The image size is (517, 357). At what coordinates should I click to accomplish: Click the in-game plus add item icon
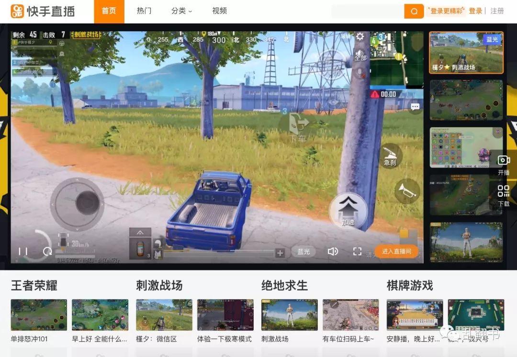point(280,253)
